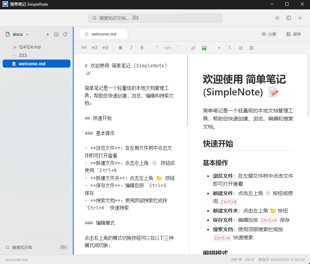Insert a table

pyautogui.click(x=251, y=48)
